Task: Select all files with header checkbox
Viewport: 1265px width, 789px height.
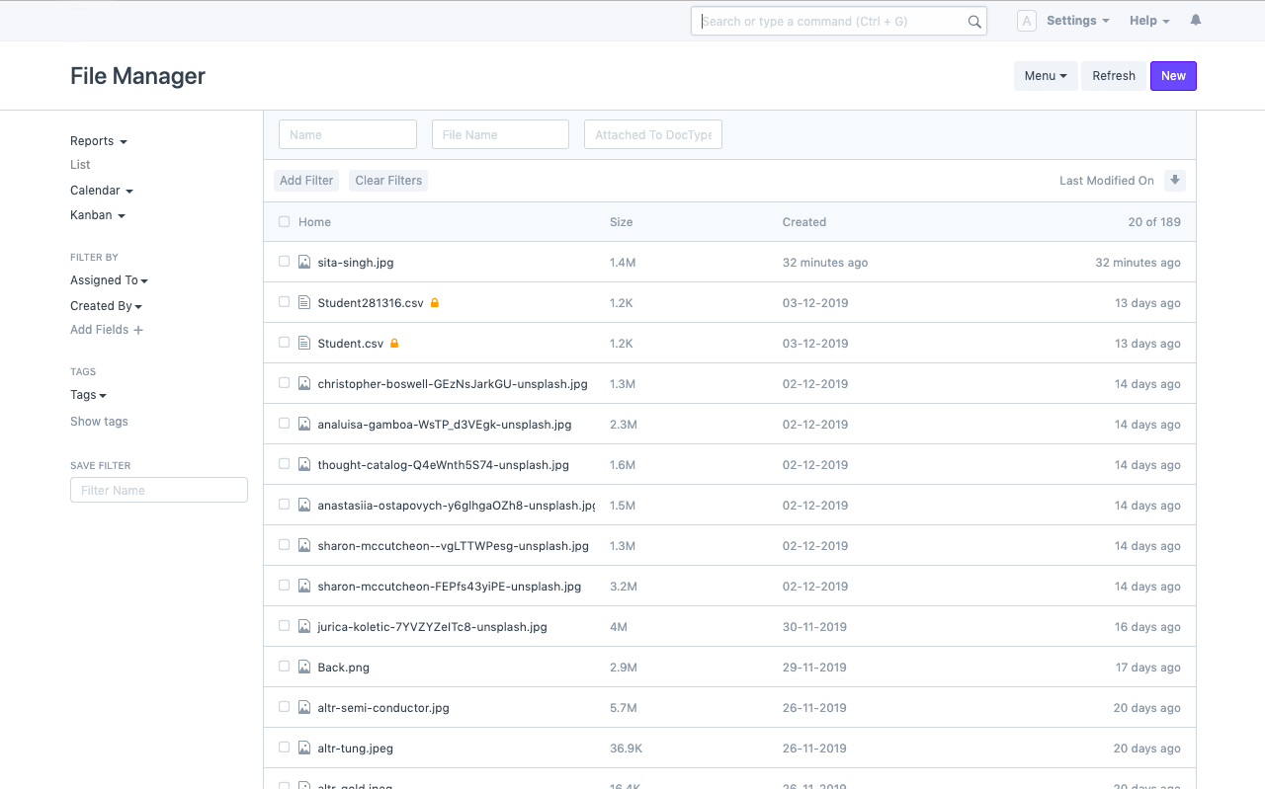Action: tap(285, 222)
